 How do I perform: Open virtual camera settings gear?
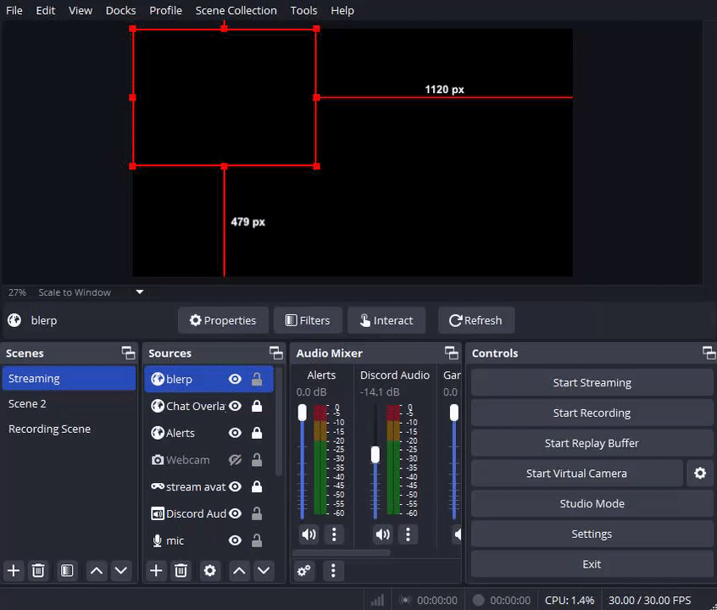pyautogui.click(x=699, y=474)
